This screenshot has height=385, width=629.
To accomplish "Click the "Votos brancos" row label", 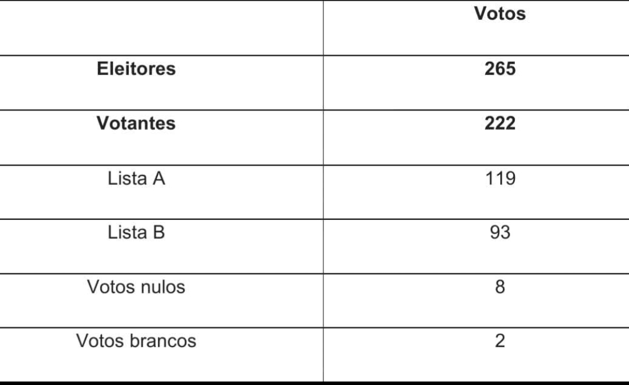I will (x=136, y=341).
